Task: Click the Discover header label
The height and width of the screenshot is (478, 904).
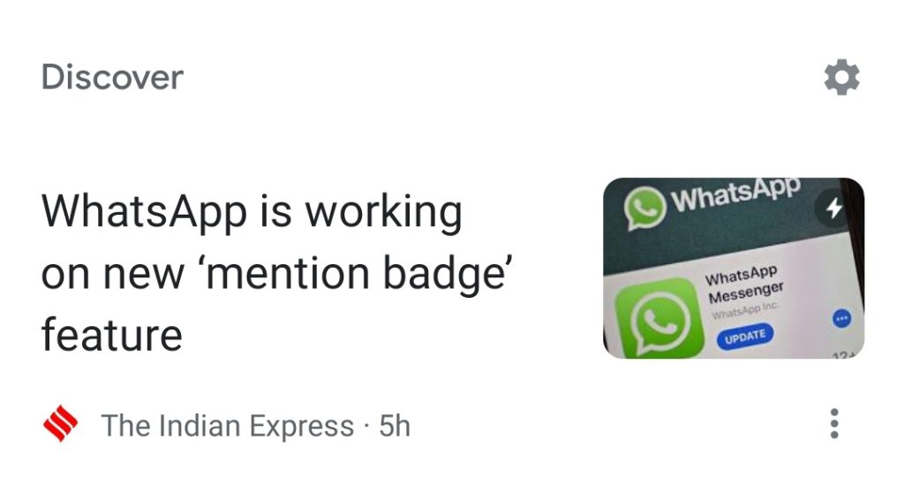Action: 112,77
